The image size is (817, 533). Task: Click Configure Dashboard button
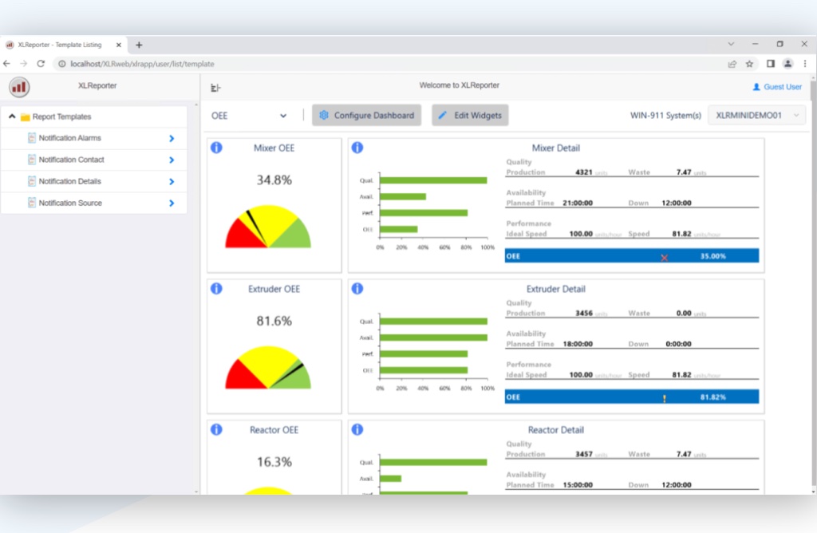[367, 115]
